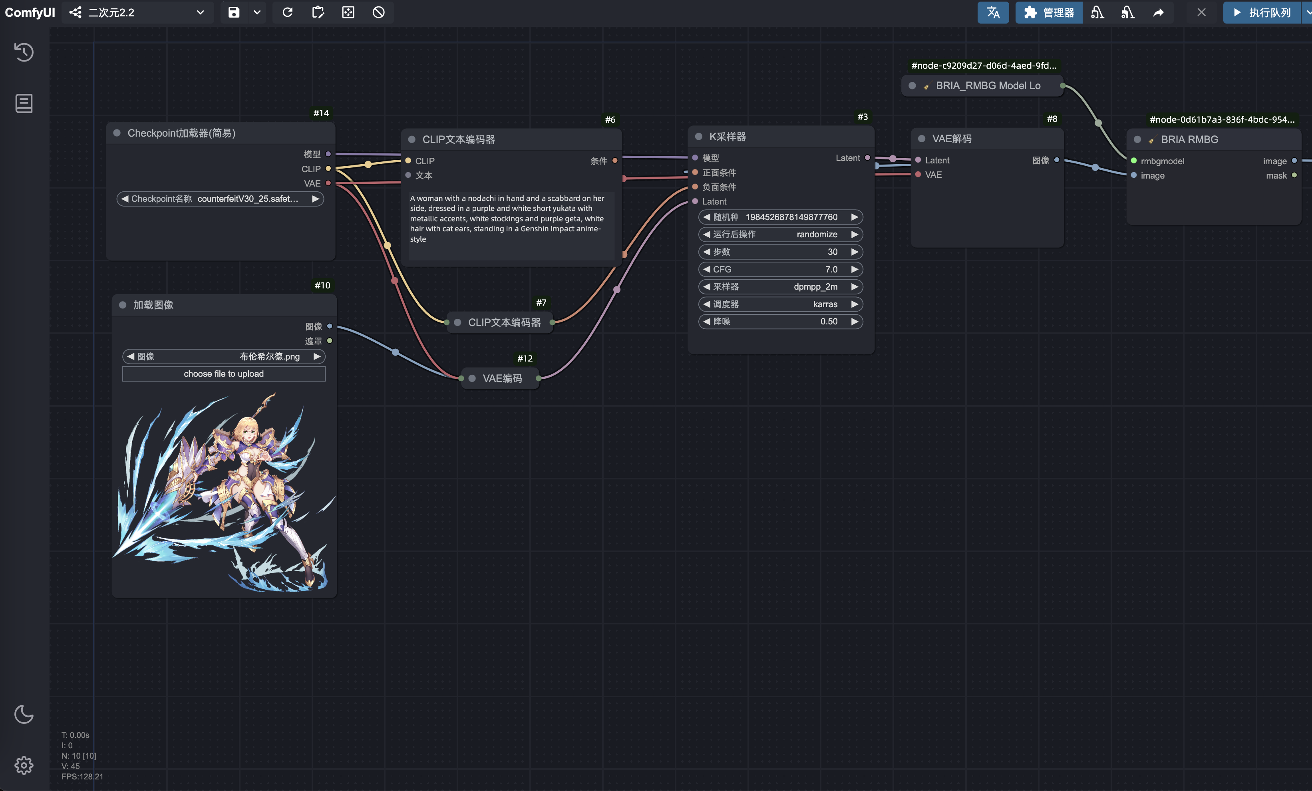Select previous checkpoint with left arrow

coord(125,199)
